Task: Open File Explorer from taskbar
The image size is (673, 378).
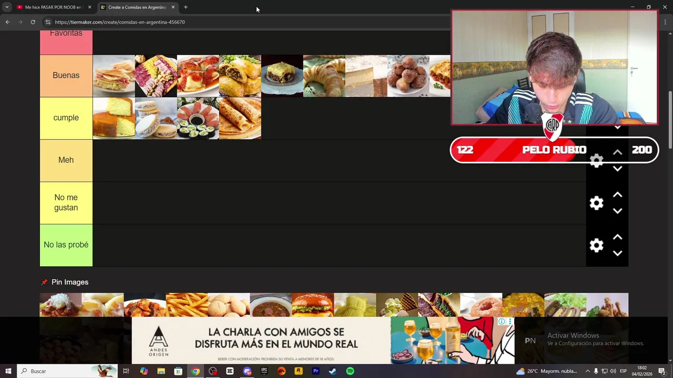Action: pos(161,371)
